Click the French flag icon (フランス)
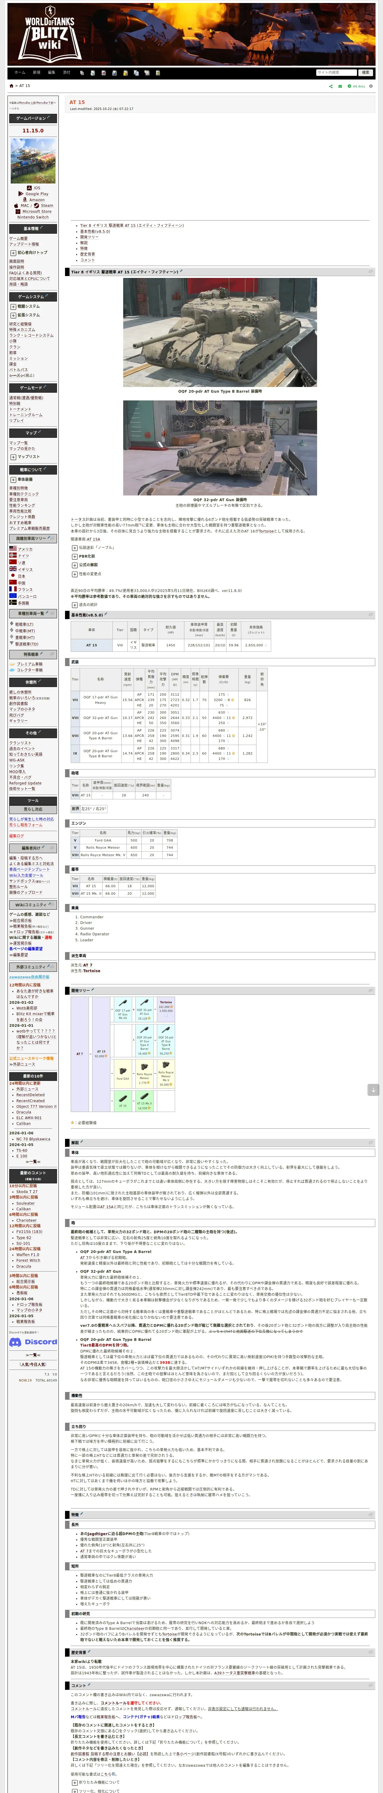The image size is (383, 1793). [13, 589]
